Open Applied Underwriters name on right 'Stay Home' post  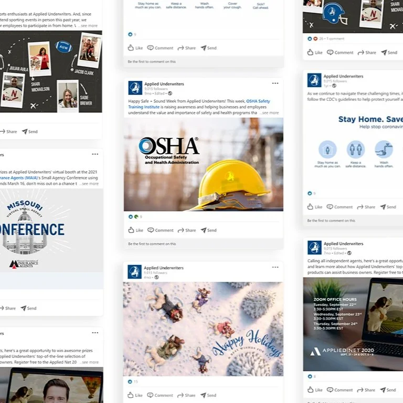click(343, 76)
